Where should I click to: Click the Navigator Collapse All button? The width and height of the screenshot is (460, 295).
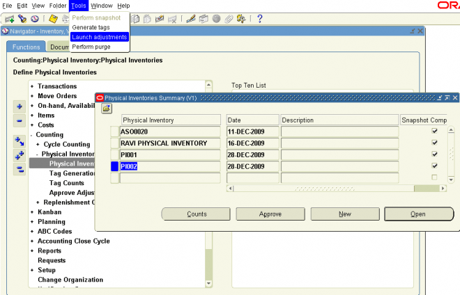(x=20, y=169)
